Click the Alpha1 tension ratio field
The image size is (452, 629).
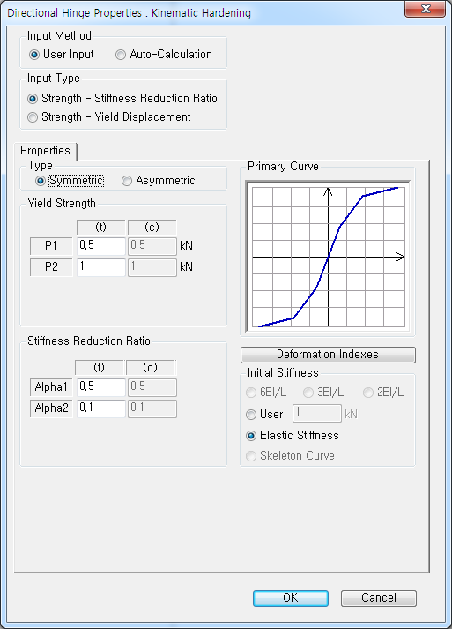[x=101, y=387]
